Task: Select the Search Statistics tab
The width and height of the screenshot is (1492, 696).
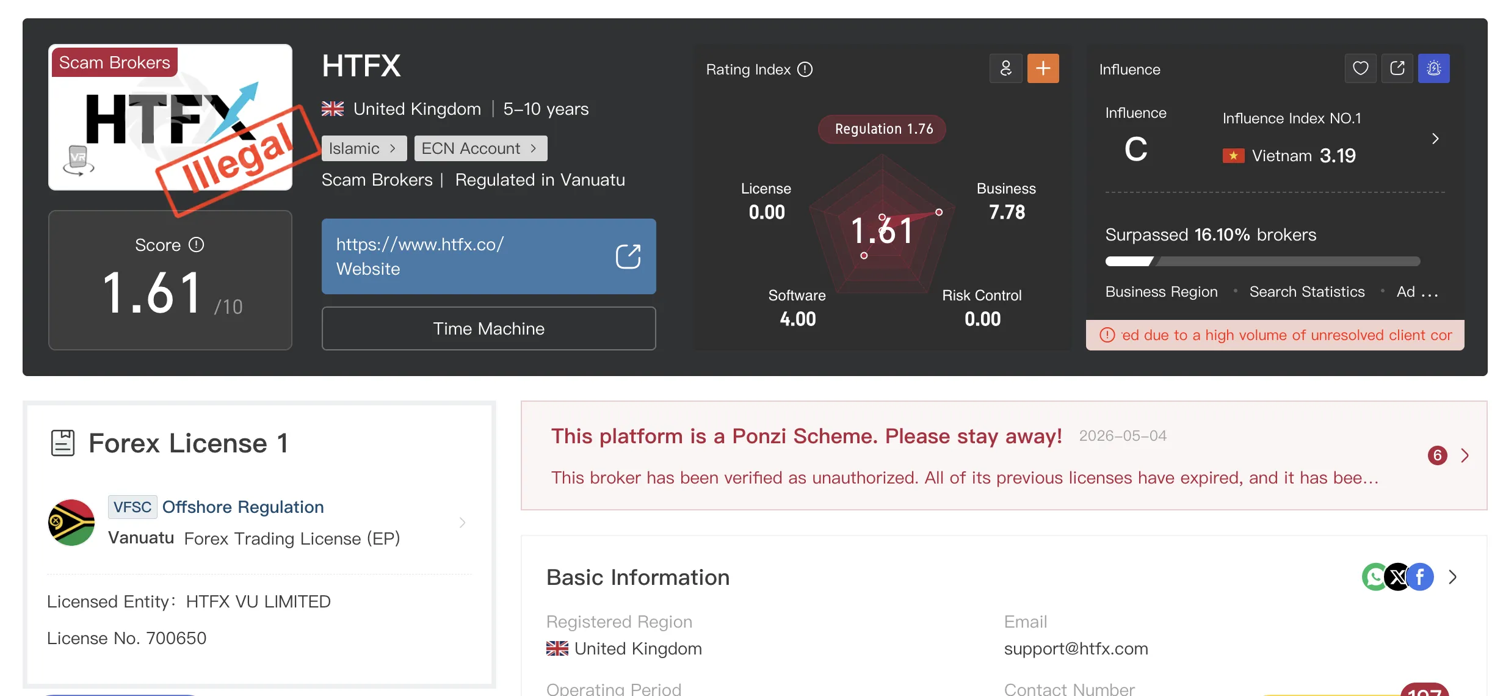Action: click(1307, 292)
